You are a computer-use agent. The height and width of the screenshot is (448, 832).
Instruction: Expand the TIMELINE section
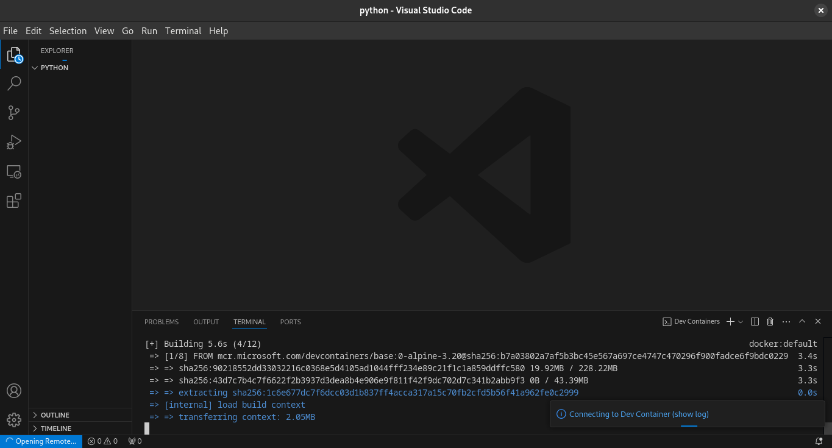pos(56,428)
